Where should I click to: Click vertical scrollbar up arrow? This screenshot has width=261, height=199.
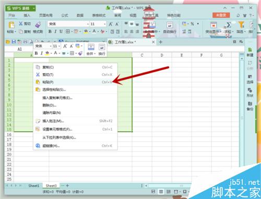point(242,58)
